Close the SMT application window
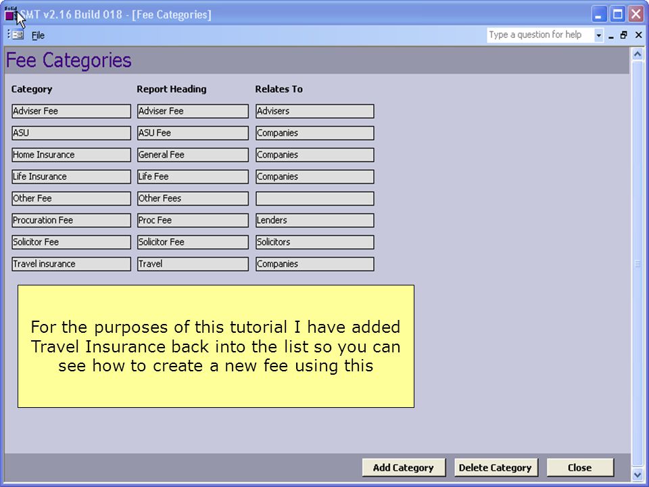 click(x=636, y=14)
